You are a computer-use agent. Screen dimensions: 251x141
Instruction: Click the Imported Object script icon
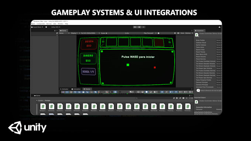(x=196, y=102)
